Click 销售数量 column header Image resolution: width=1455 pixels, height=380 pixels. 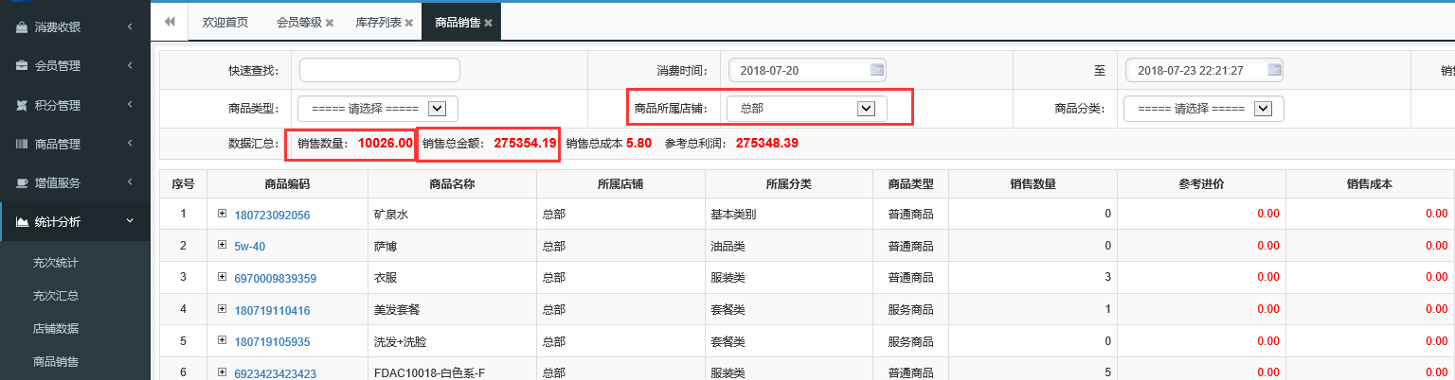(x=1033, y=183)
